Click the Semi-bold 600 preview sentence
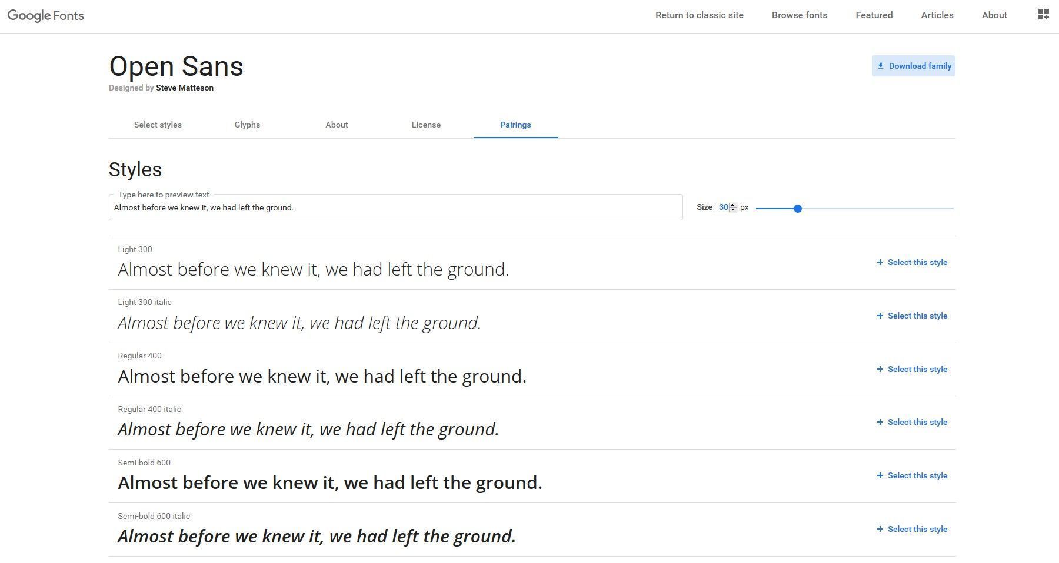Image resolution: width=1059 pixels, height=563 pixels. pos(330,483)
